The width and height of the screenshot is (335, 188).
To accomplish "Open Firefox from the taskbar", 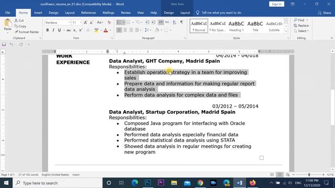I will (x=252, y=183).
